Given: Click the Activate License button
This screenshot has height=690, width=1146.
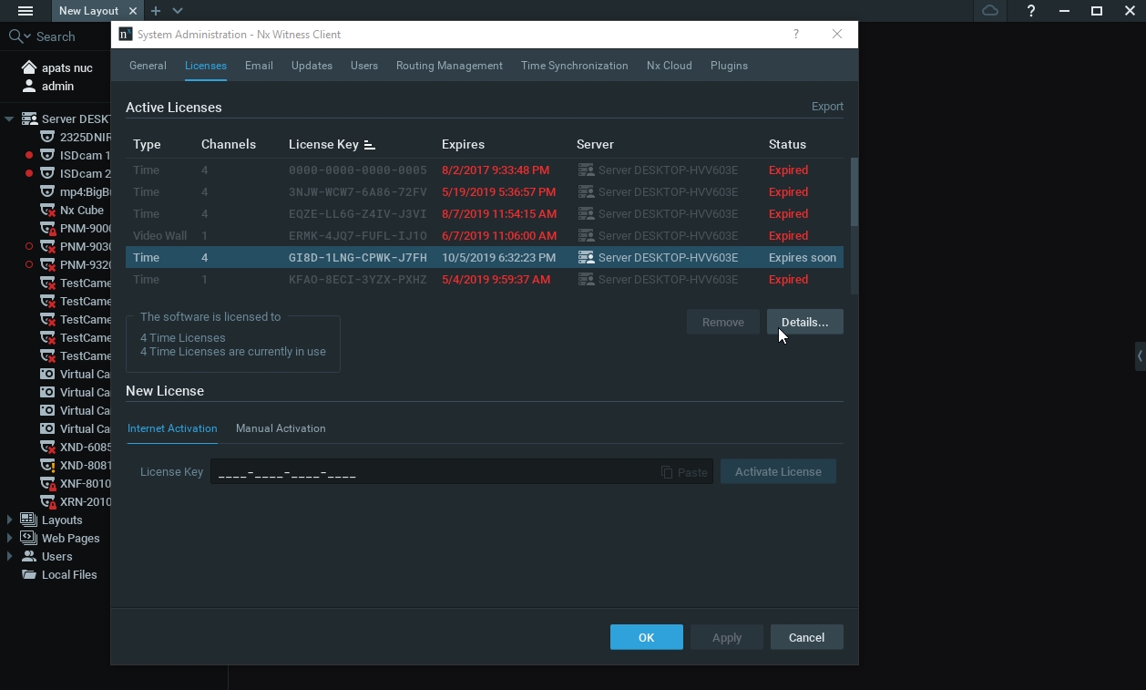Looking at the screenshot, I should (x=778, y=471).
